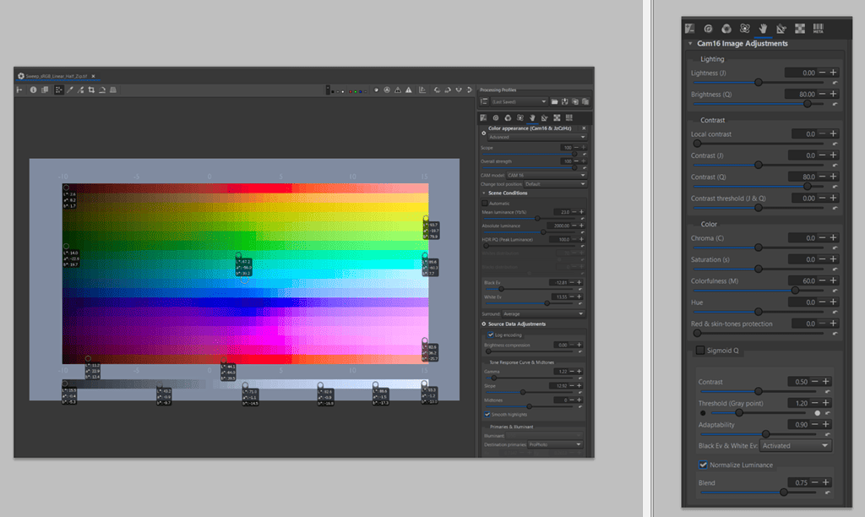Viewport: 865px width, 517px height.
Task: Select the crop tool in editor toolbar
Action: 91,89
